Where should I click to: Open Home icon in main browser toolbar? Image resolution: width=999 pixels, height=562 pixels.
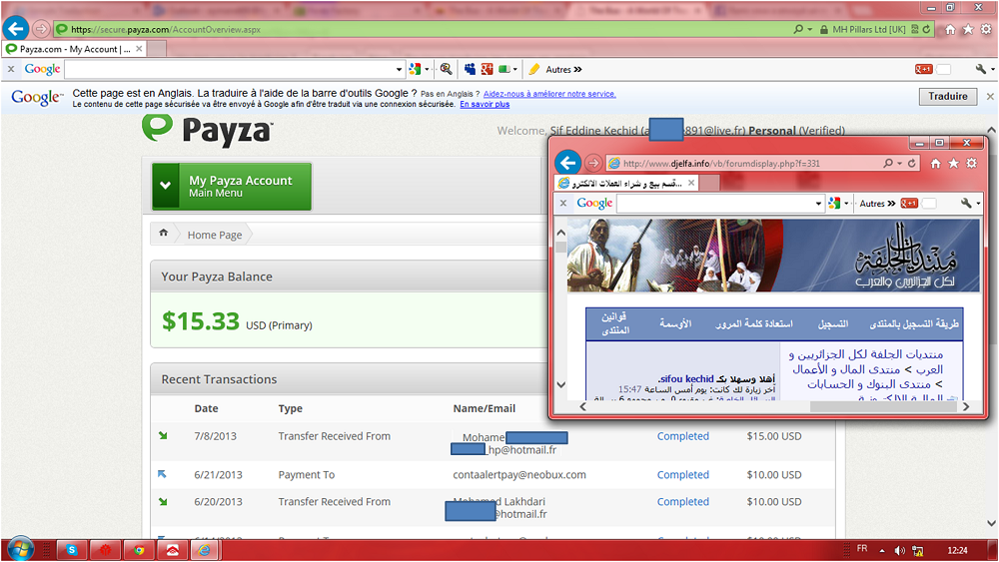coord(950,29)
